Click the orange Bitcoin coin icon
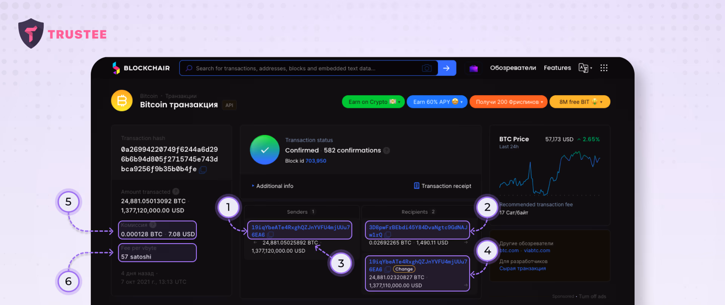Screen dimensions: 725x305 click(122, 101)
